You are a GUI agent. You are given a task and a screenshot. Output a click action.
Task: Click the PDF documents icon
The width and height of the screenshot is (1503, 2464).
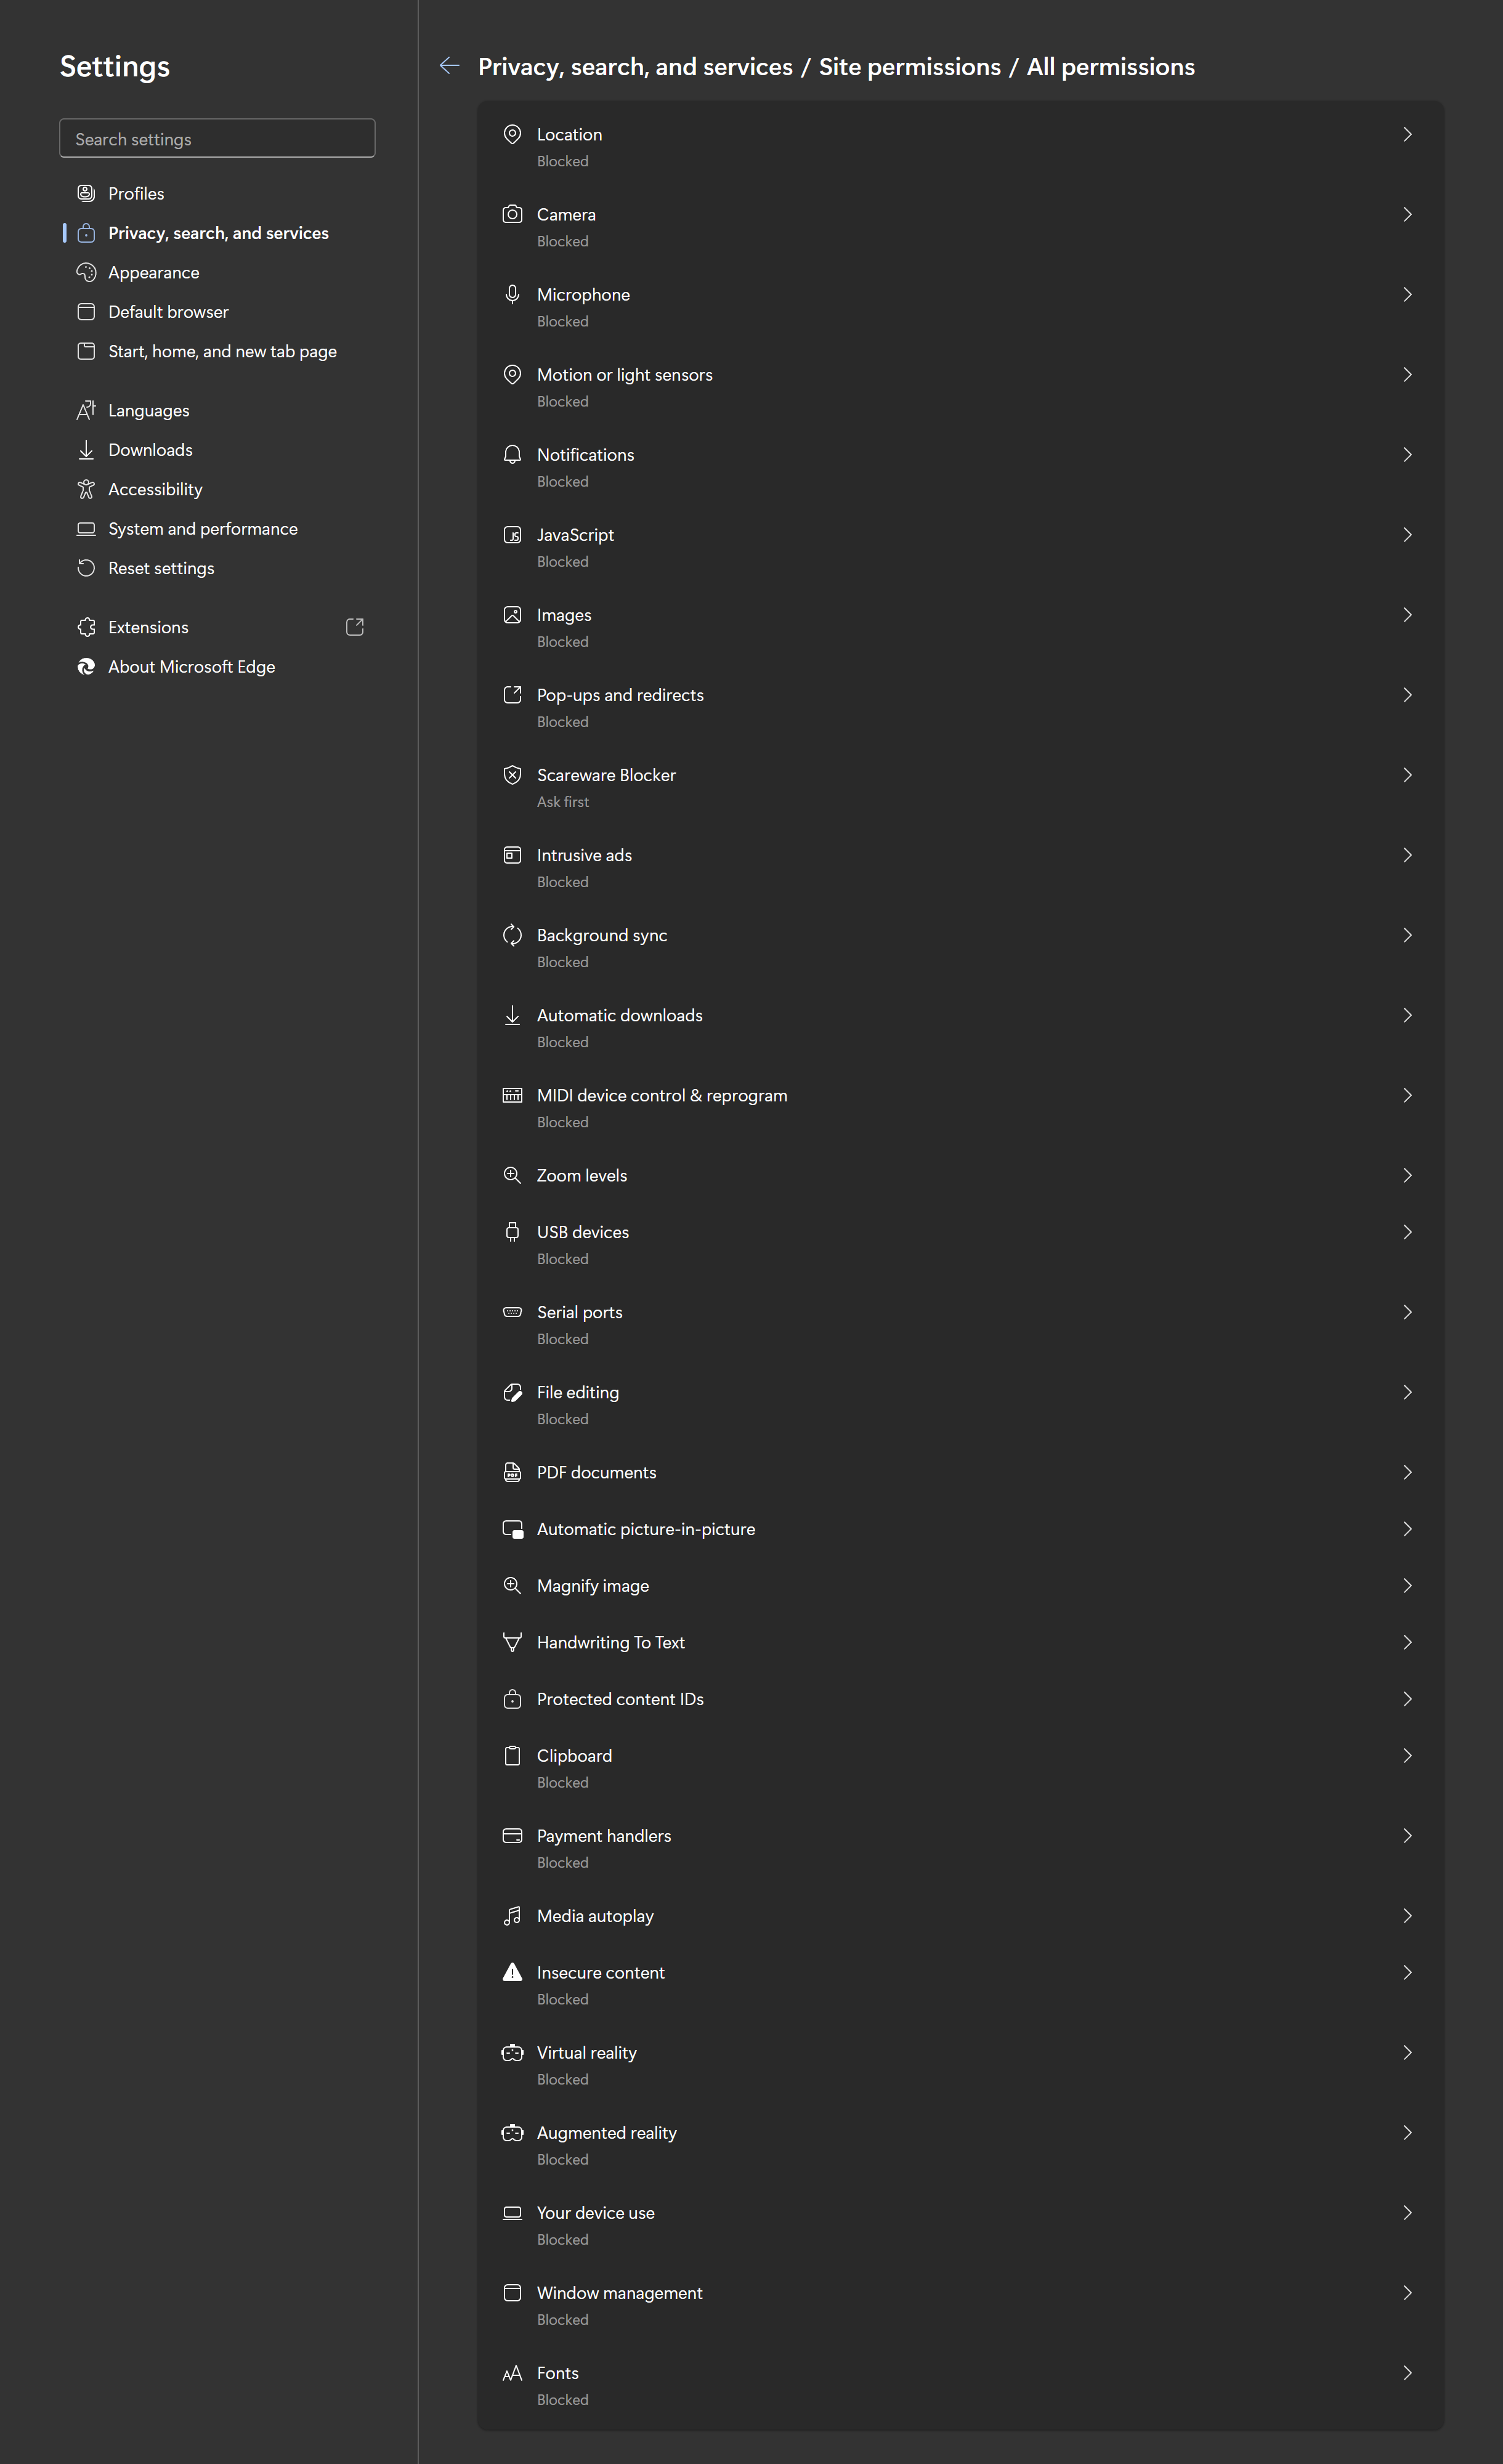coord(512,1471)
